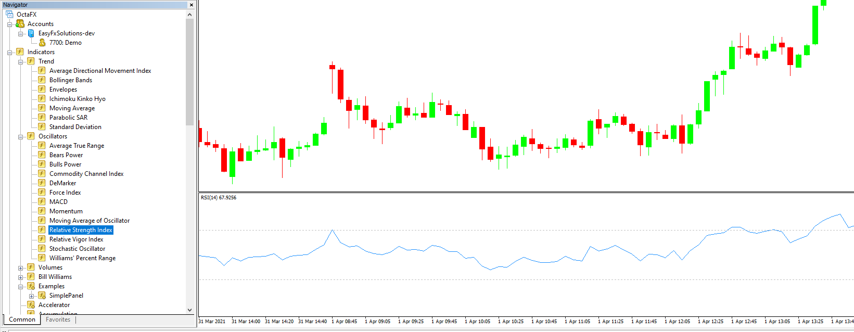854x332 pixels.
Task: Click the Examples folder icon
Action: (x=31, y=286)
